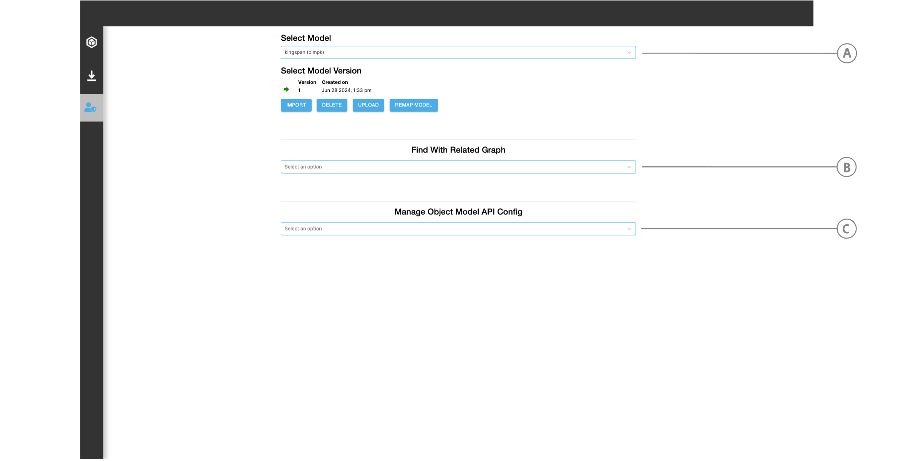Image resolution: width=898 pixels, height=461 pixels.
Task: Click the green arrow beside version 1
Action: point(286,90)
